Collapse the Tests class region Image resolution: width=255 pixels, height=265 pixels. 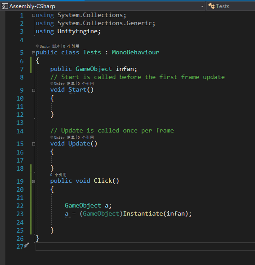(34, 53)
